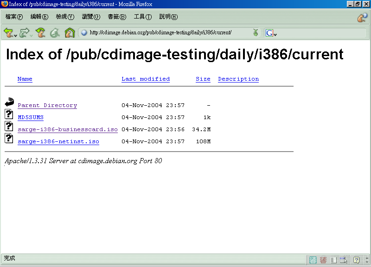Click the Back navigation button
This screenshot has height=267, width=371.
(x=8, y=32)
